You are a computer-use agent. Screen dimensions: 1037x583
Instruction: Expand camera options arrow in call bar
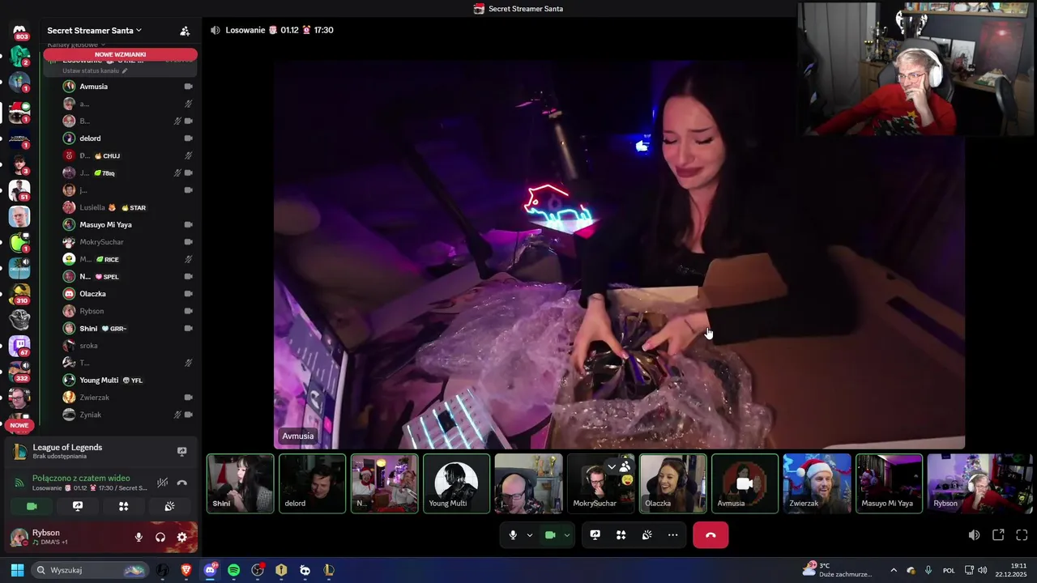pyautogui.click(x=567, y=535)
